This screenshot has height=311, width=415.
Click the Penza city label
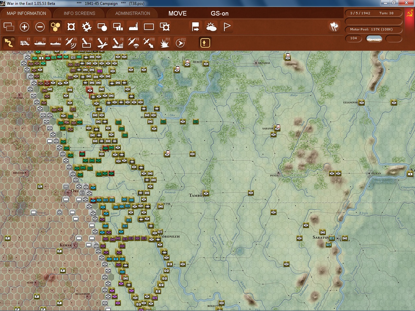click(x=274, y=176)
